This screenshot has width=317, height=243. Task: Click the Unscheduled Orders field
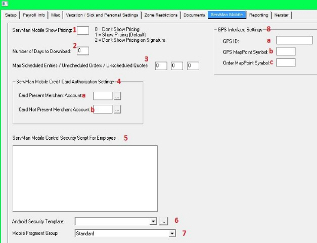pyautogui.click(x=177, y=66)
